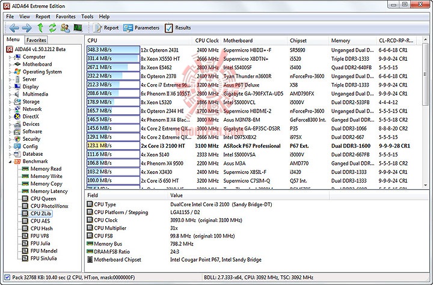This screenshot has width=433, height=285.
Task: Open the users icon in toolbar
Action: 65,28
